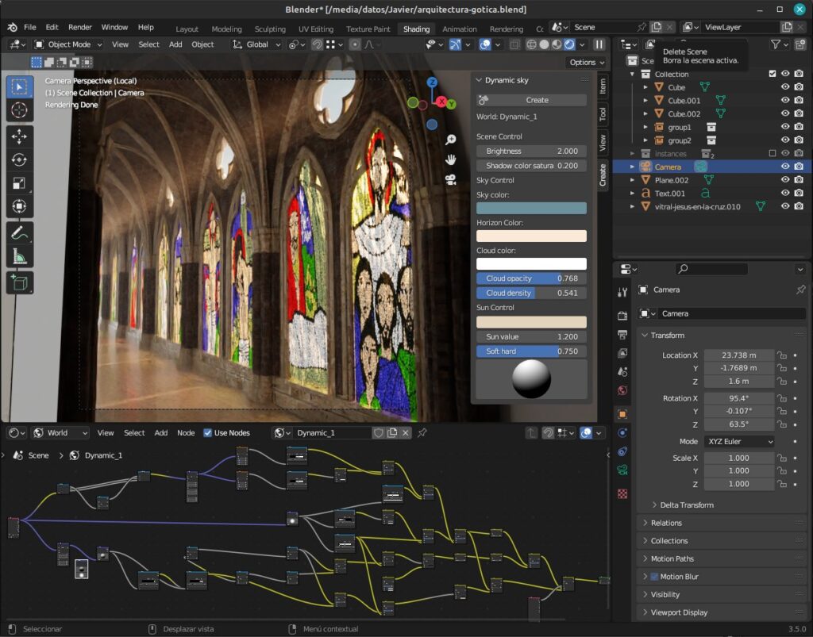
Task: Open the File menu
Action: pyautogui.click(x=30, y=27)
